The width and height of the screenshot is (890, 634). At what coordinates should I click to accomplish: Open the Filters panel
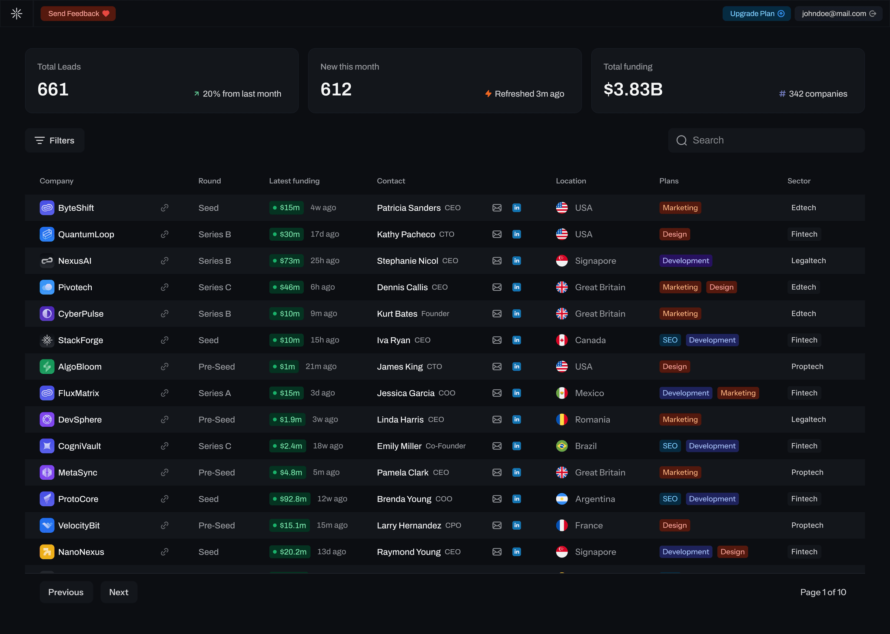(55, 140)
